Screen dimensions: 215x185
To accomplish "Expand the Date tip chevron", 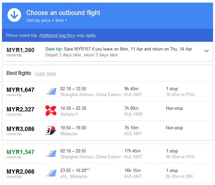I will pos(207,51).
